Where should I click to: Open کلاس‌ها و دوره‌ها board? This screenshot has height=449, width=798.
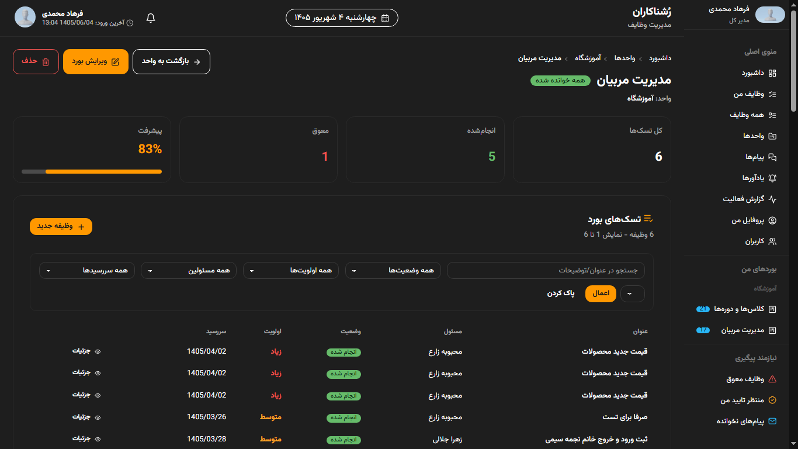point(737,309)
